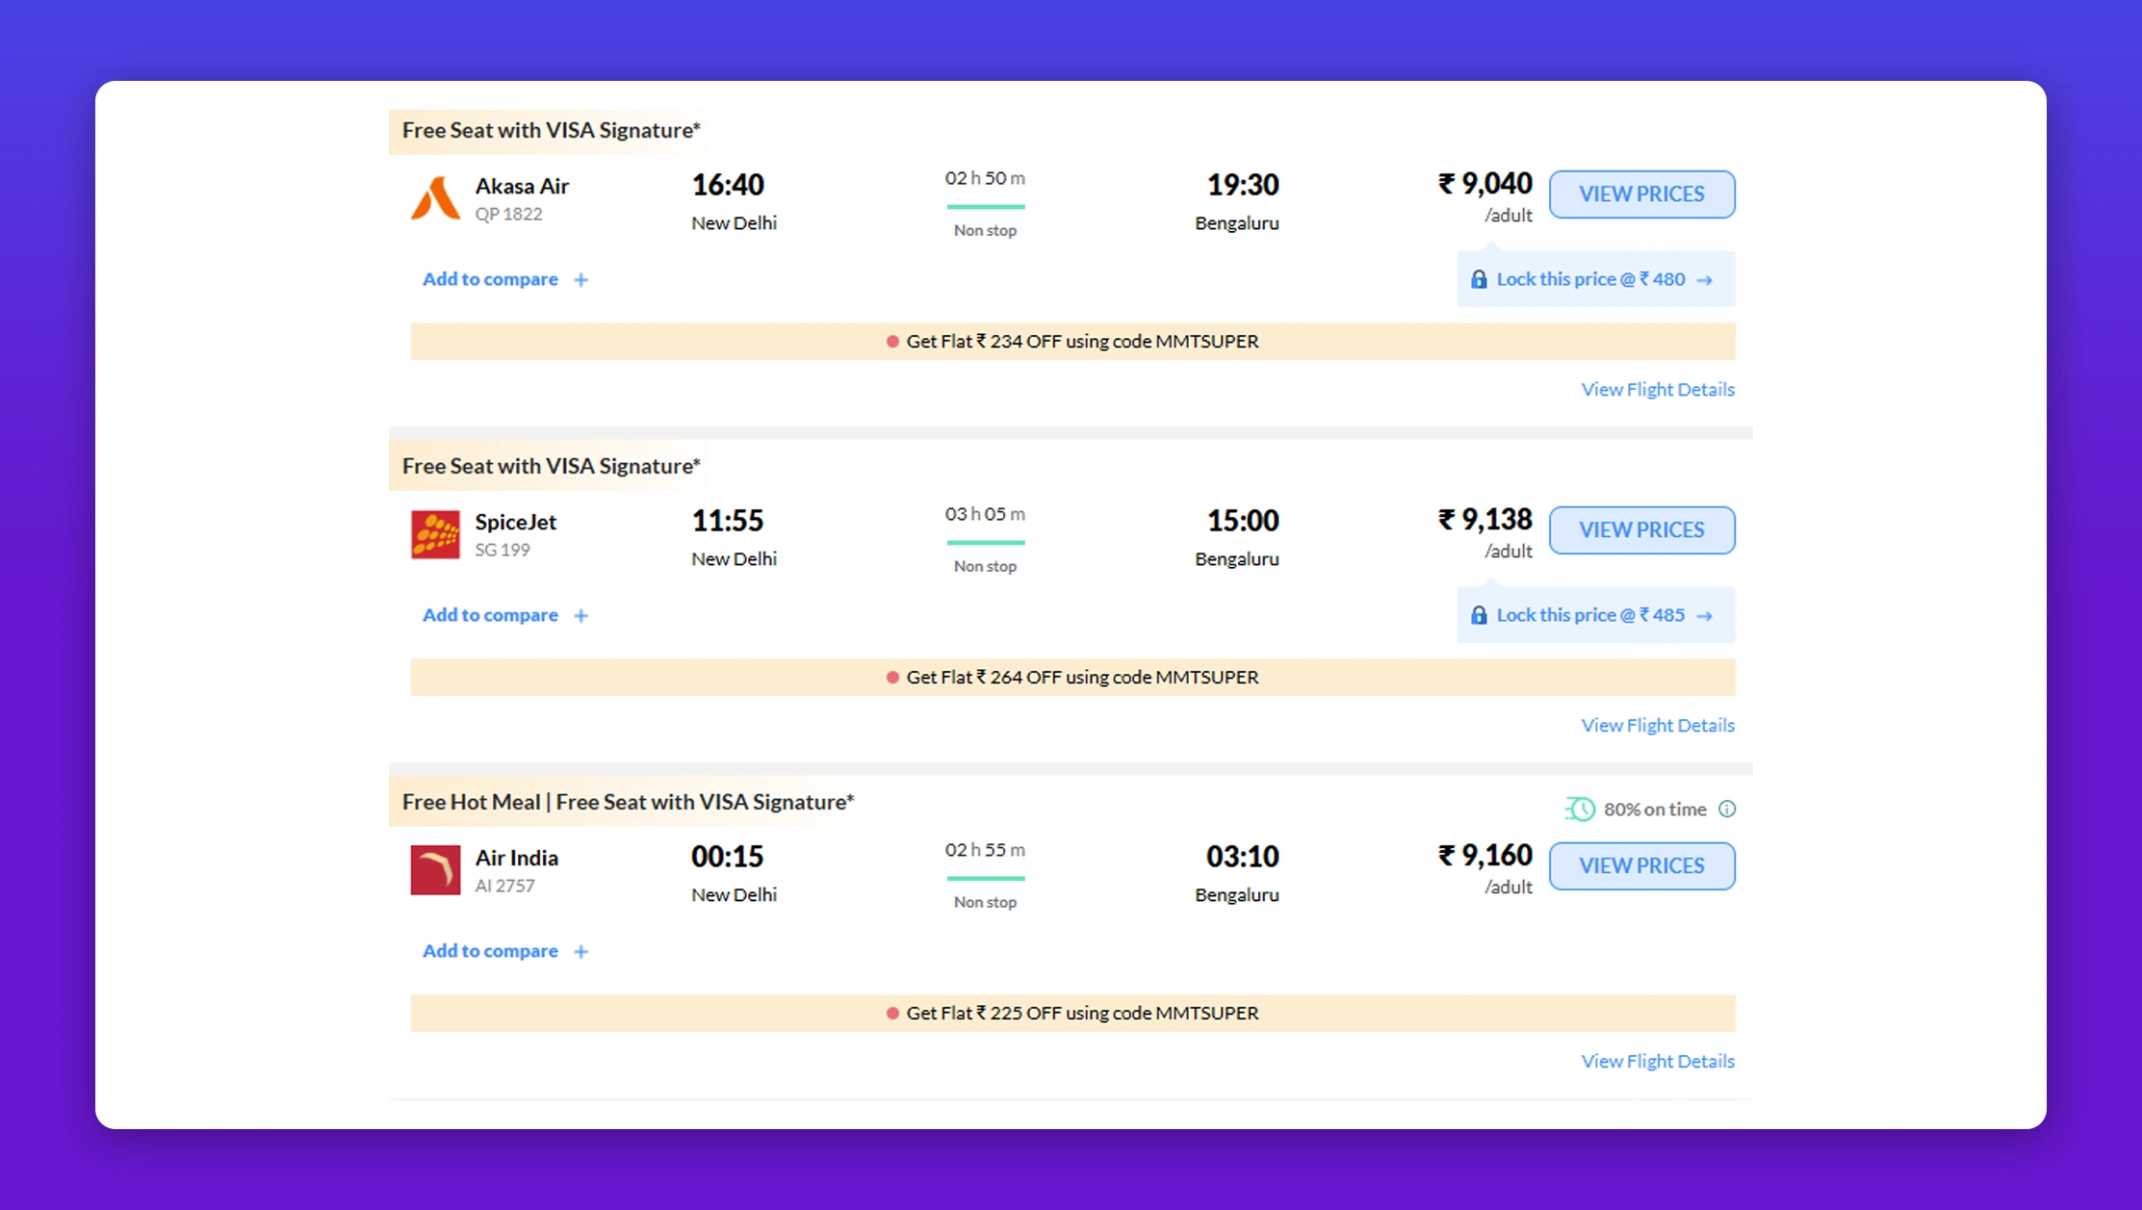Expand View Flight Details for Akasa Air
This screenshot has width=2142, height=1210.
[1658, 390]
